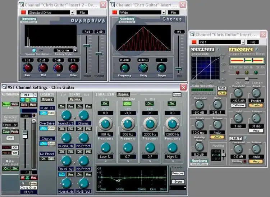Click the channel volume fader handle
The width and height of the screenshot is (270, 197).
pyautogui.click(x=25, y=134)
